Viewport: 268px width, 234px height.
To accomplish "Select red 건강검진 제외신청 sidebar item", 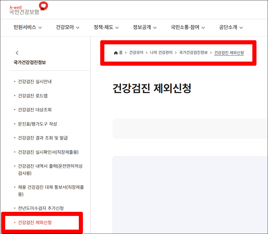I will pos(35,223).
